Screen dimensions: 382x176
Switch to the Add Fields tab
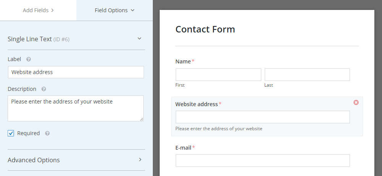coord(38,10)
